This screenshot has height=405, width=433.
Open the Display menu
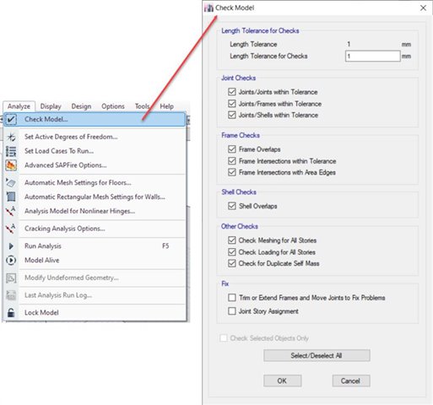pyautogui.click(x=51, y=106)
